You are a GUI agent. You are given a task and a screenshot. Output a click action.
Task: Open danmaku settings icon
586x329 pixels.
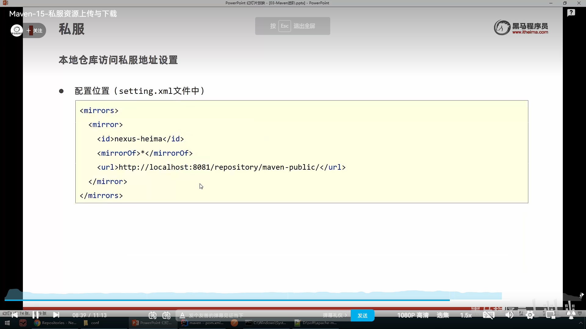pos(166,315)
